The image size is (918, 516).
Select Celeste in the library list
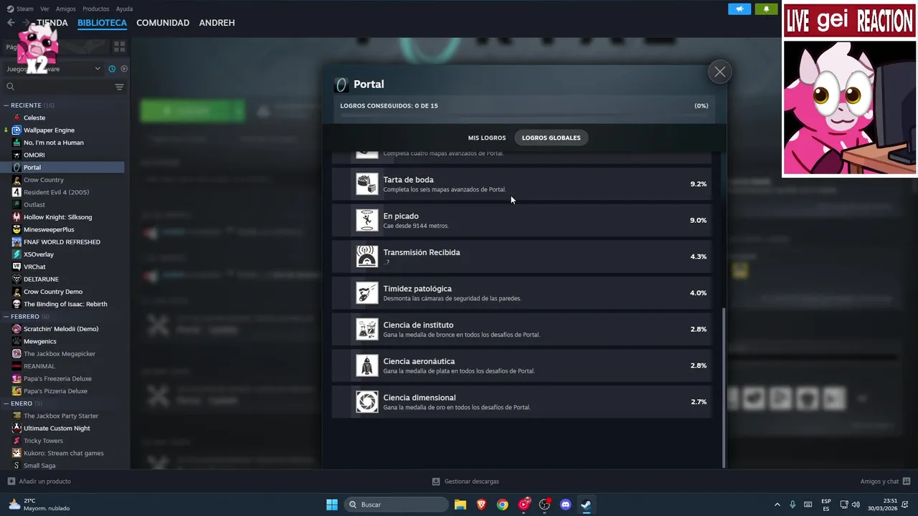(34, 118)
